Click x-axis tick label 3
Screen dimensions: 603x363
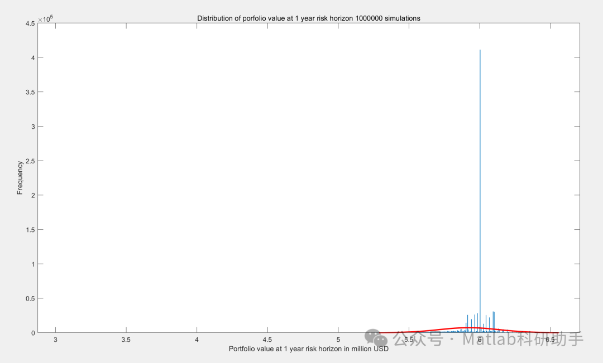pyautogui.click(x=55, y=340)
